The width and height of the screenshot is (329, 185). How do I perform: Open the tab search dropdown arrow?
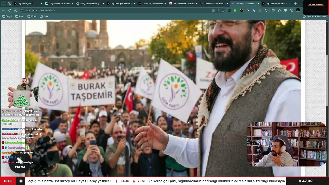3,4
